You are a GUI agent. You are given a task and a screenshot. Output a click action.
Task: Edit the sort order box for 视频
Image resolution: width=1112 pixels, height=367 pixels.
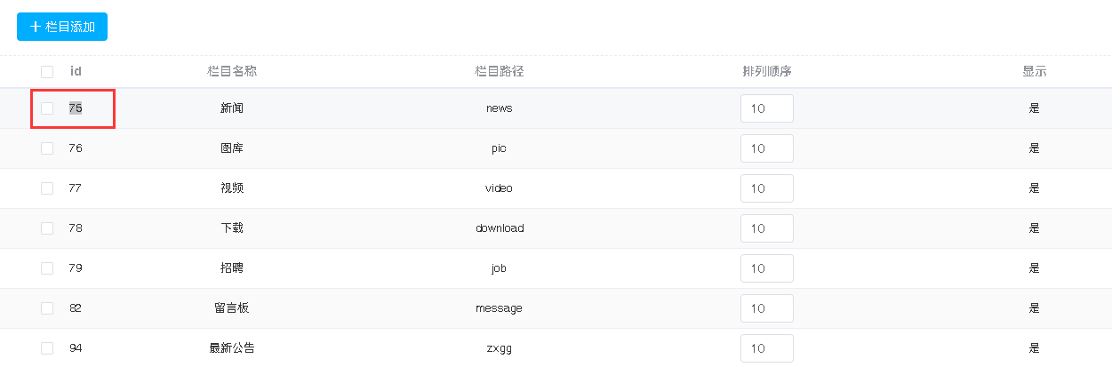pyautogui.click(x=766, y=188)
